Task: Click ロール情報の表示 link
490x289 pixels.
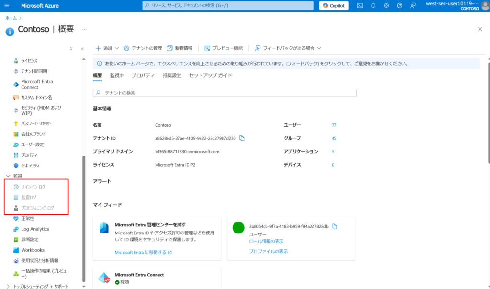Action: pos(266,241)
